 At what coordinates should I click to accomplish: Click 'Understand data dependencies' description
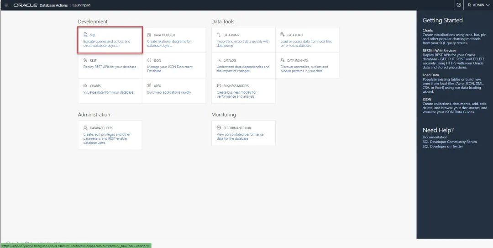(x=243, y=69)
